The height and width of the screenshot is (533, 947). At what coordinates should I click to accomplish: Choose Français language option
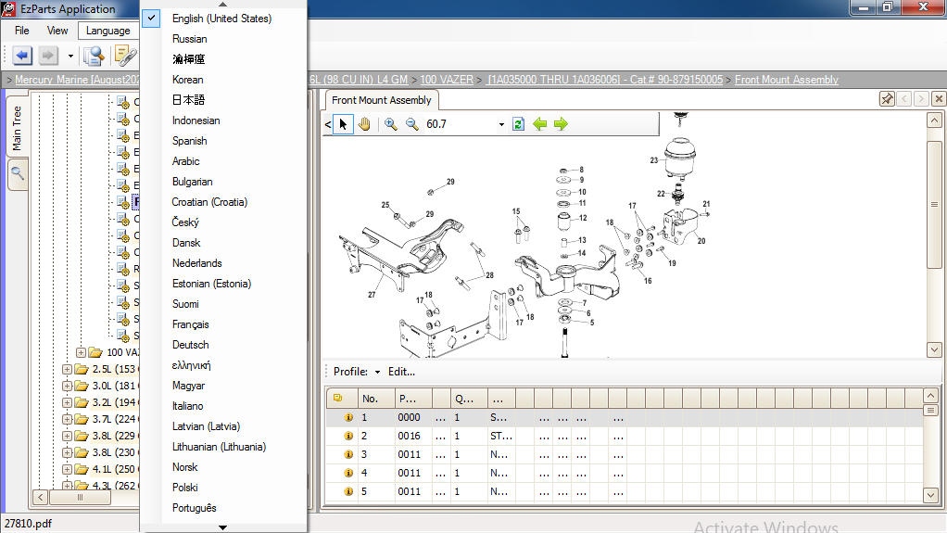point(191,324)
